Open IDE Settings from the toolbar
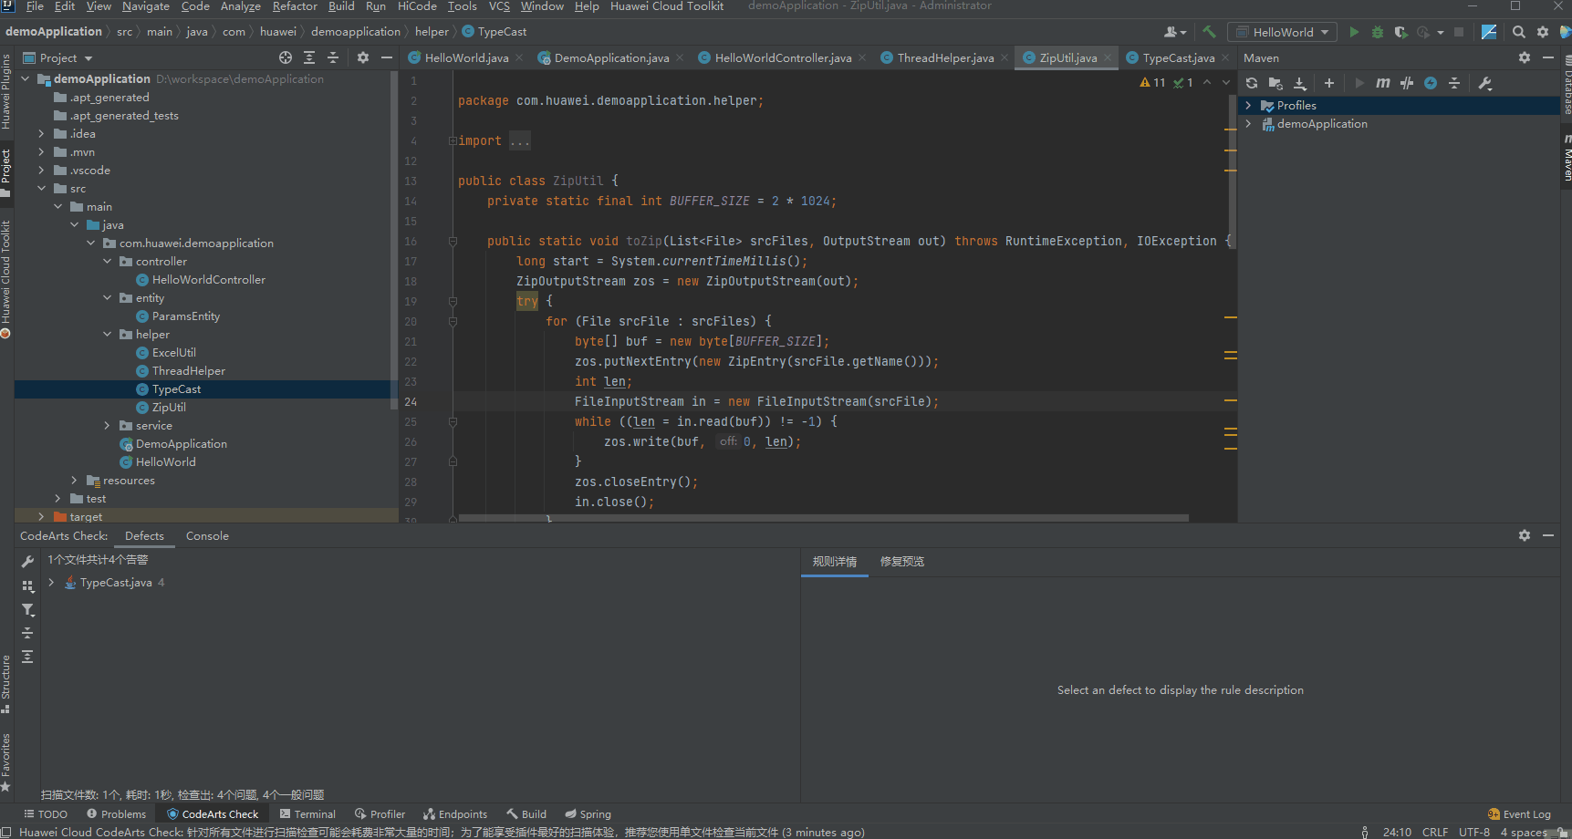The image size is (1572, 839). click(x=1543, y=31)
